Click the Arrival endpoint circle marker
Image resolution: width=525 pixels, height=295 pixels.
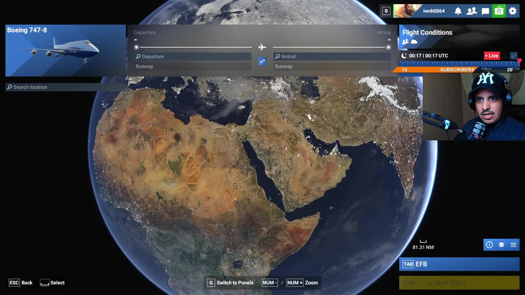coord(388,47)
